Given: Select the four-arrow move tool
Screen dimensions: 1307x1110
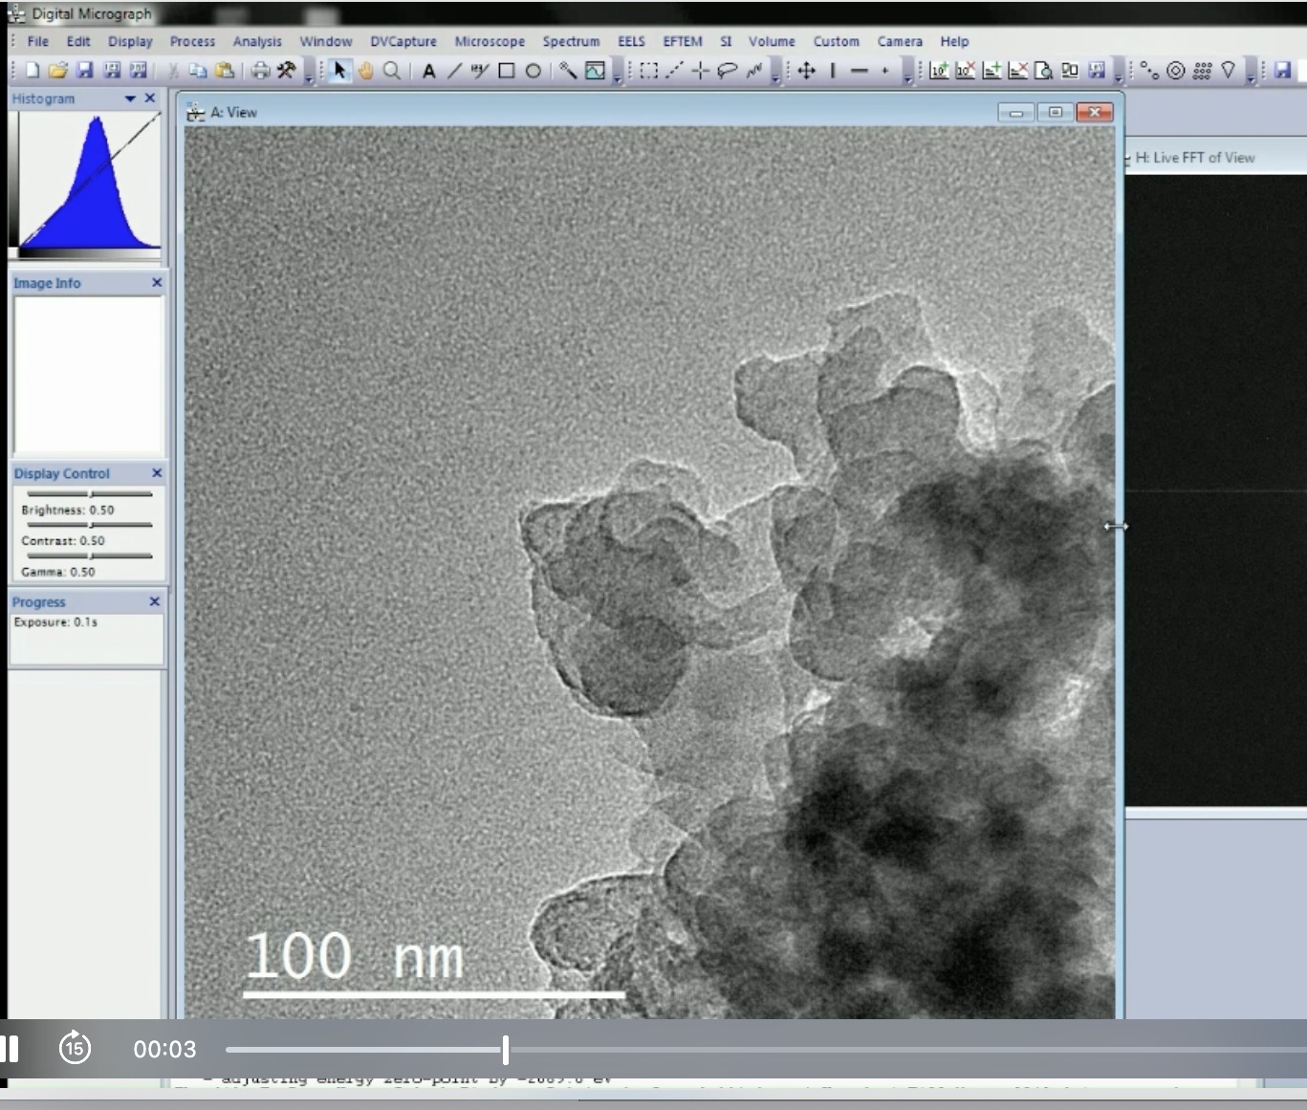Looking at the screenshot, I should (807, 71).
